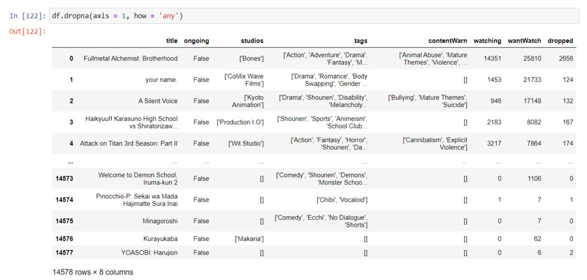Click the tags column header
Viewport: 587px width, 280px height.
coord(361,41)
